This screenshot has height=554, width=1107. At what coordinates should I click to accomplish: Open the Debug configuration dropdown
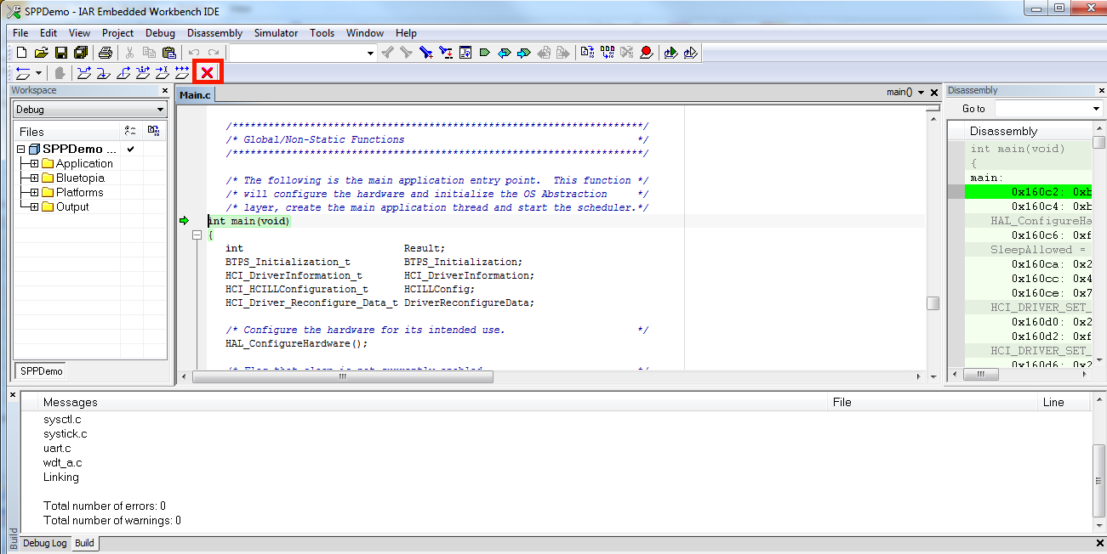point(161,110)
